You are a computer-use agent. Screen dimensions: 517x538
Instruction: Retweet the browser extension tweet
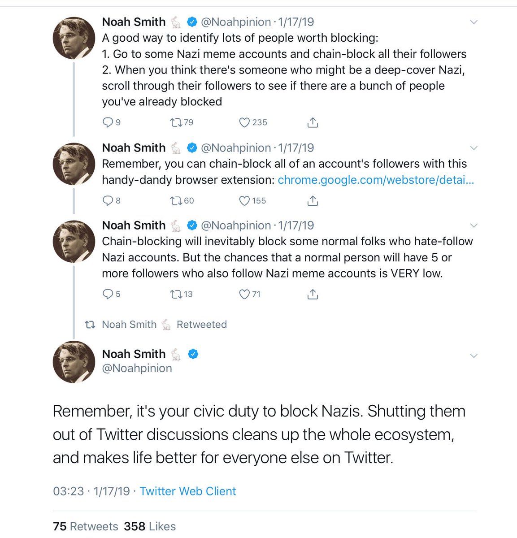tap(176, 201)
